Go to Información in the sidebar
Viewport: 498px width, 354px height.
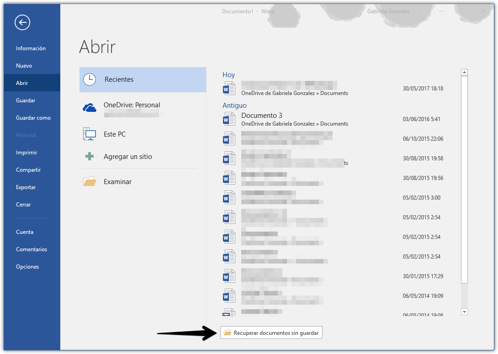coord(31,48)
